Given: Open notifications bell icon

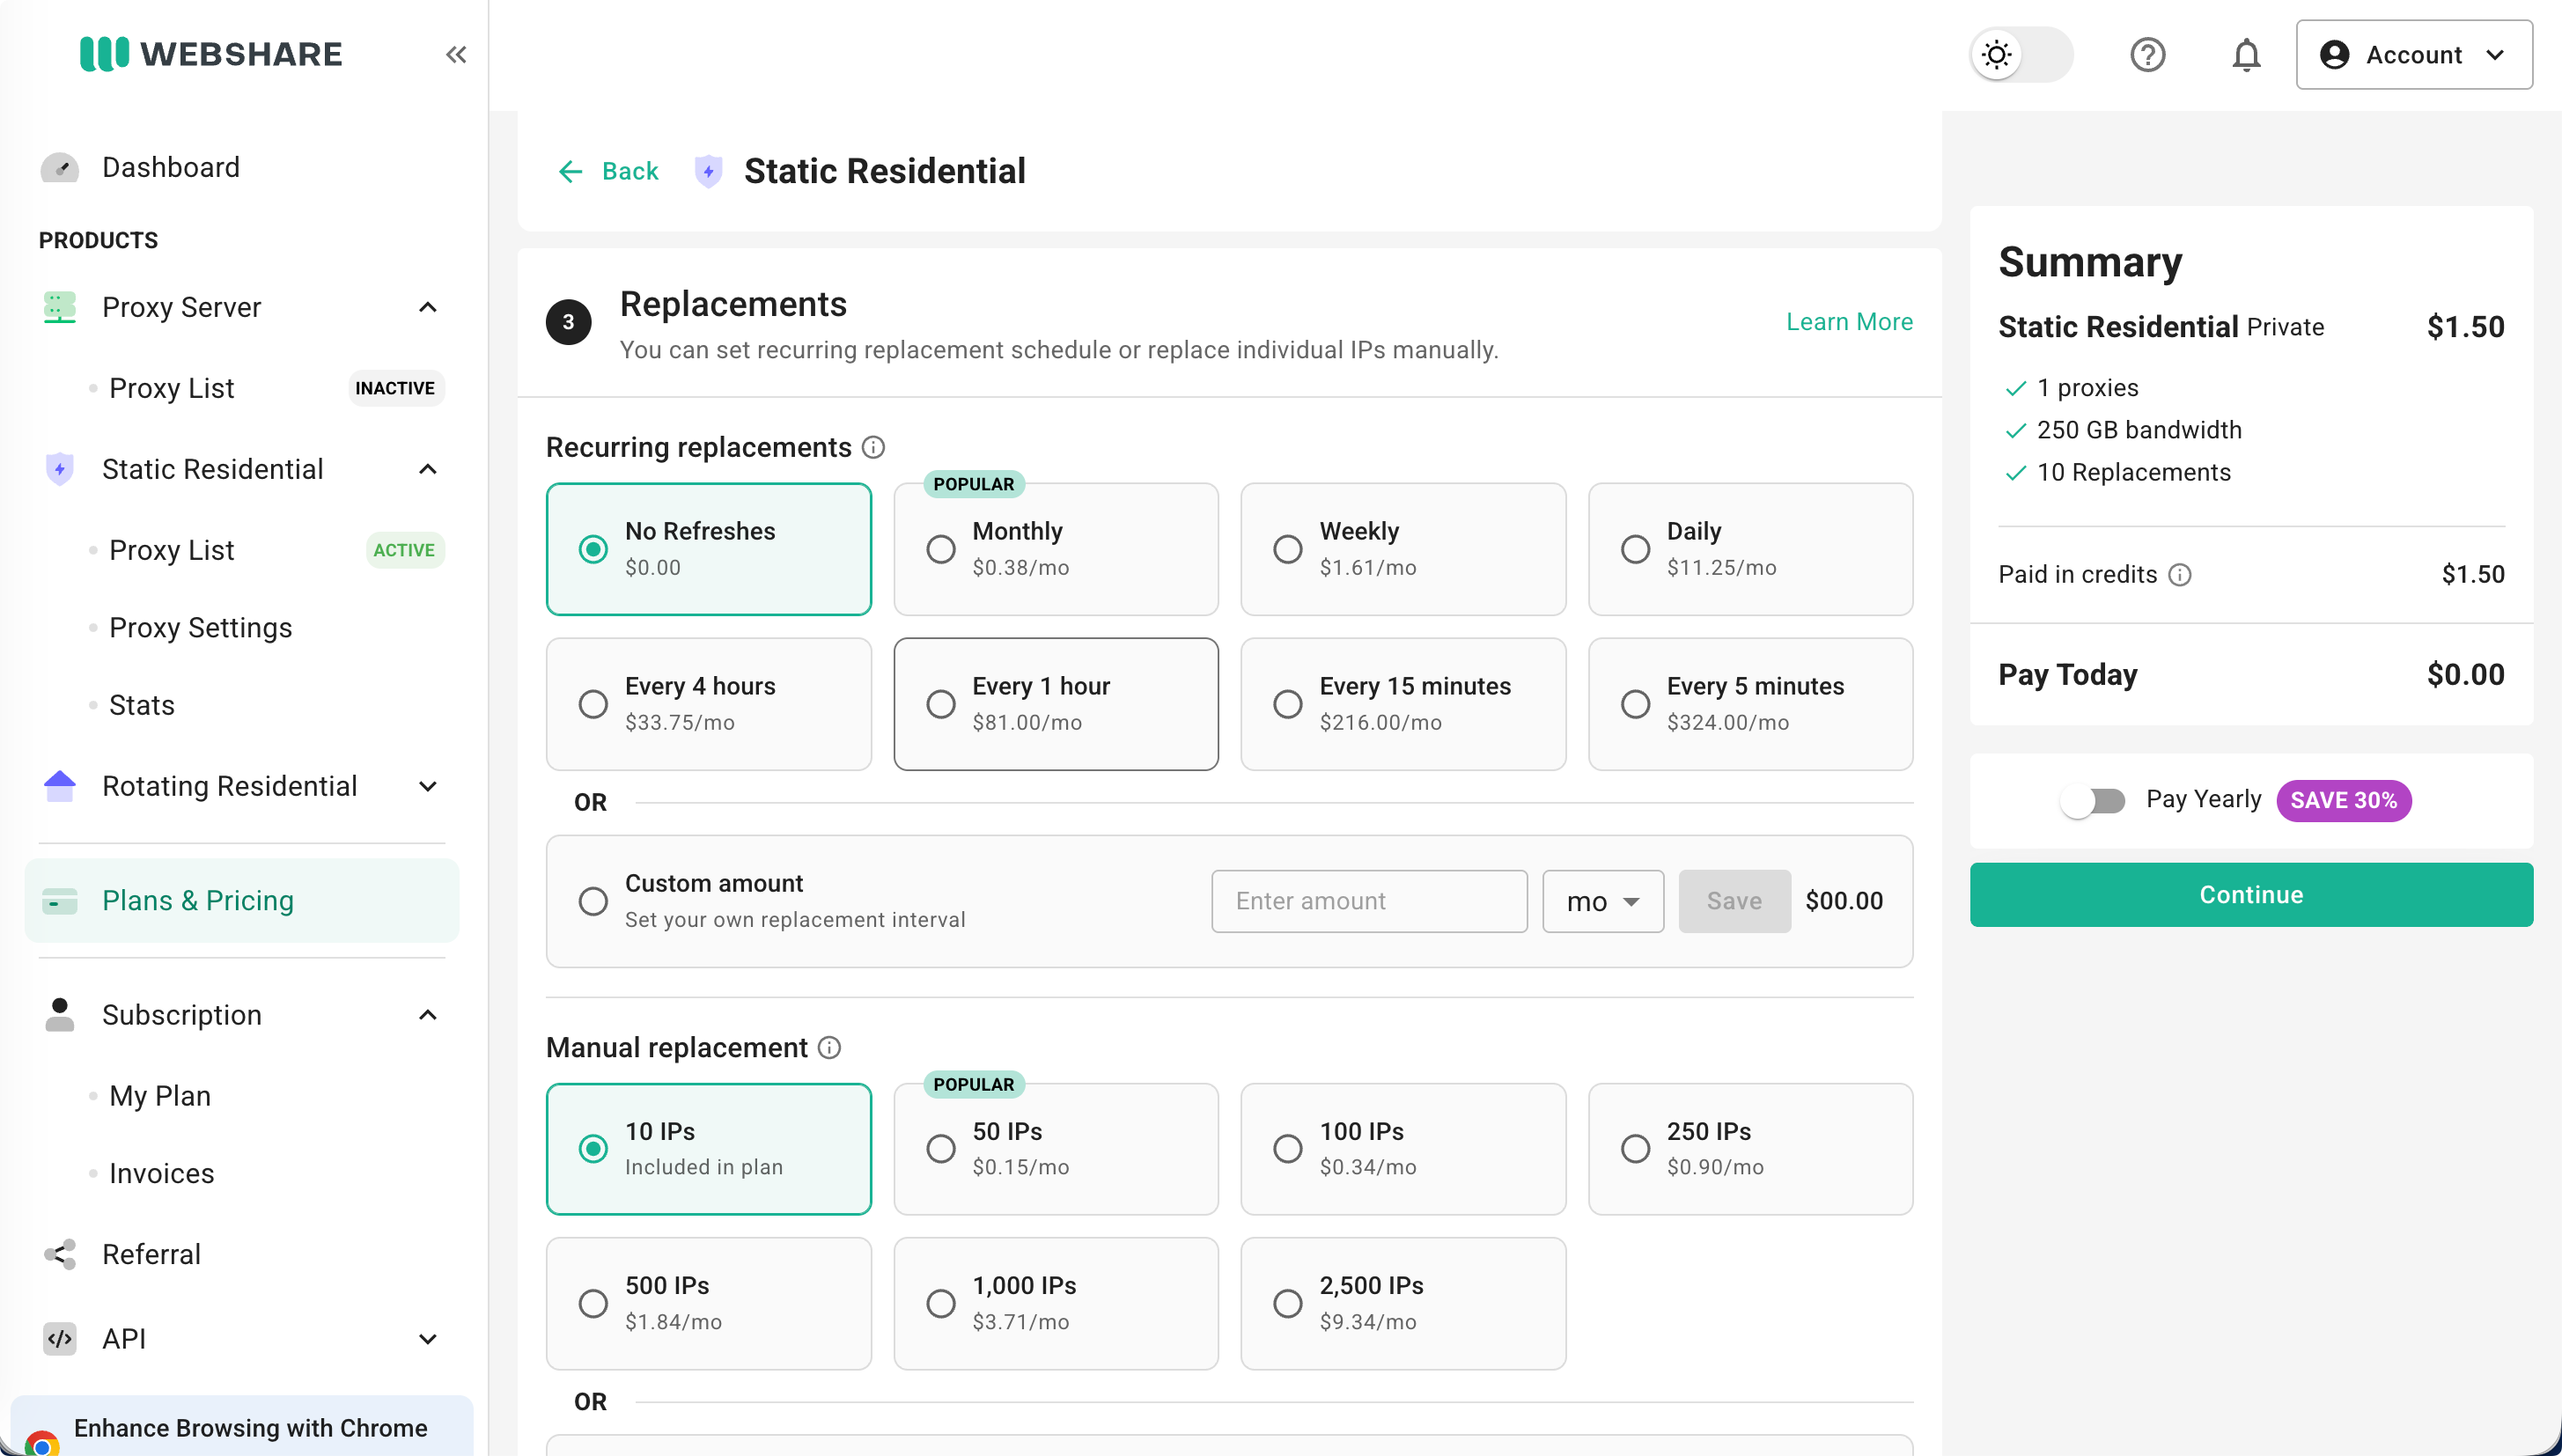Looking at the screenshot, I should pos(2246,55).
